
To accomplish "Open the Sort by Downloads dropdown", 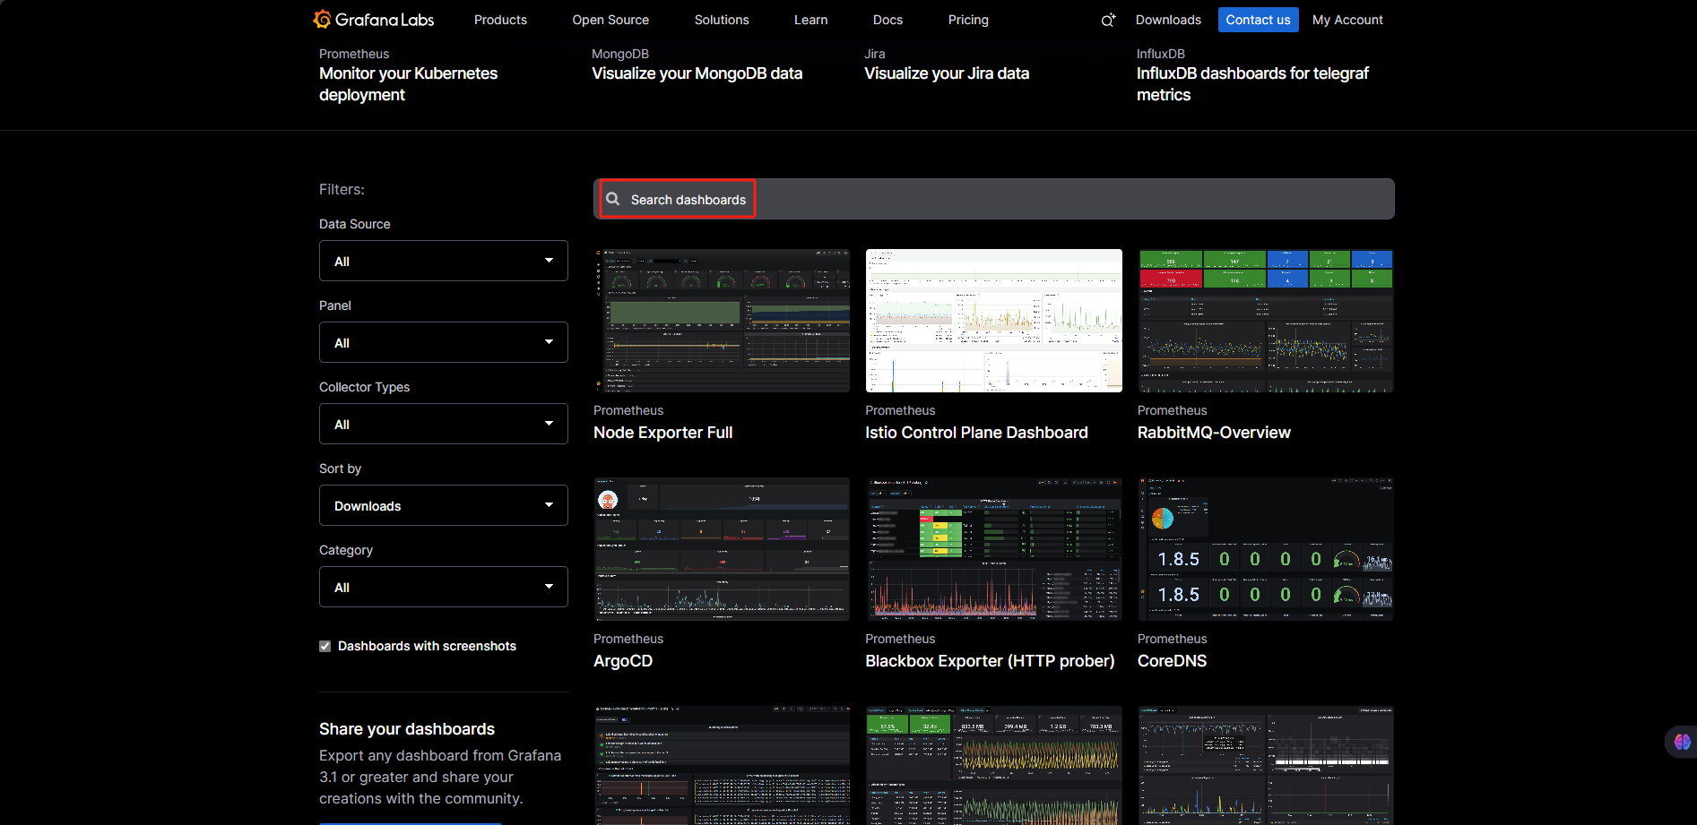I will [x=443, y=505].
